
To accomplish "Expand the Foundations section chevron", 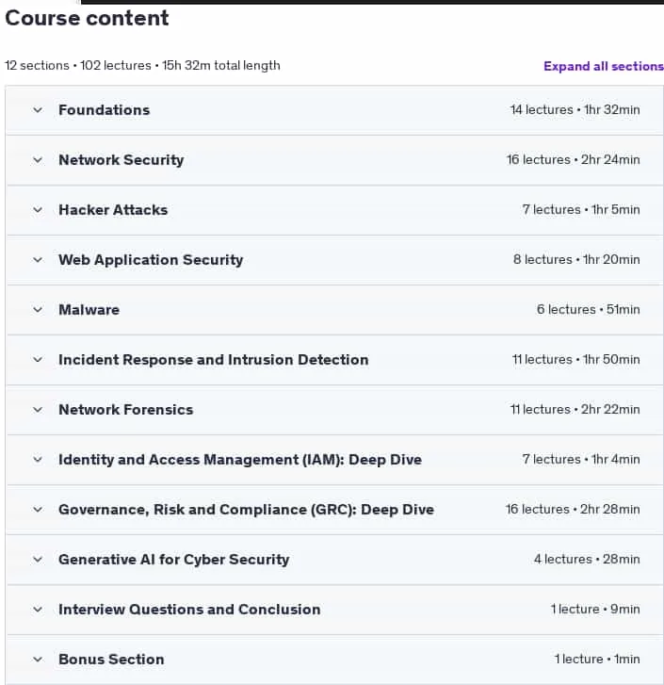I will pos(38,110).
